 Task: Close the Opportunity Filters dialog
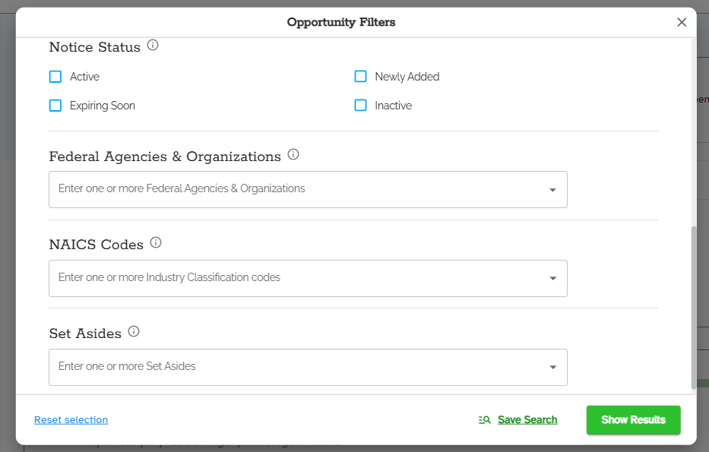click(682, 22)
